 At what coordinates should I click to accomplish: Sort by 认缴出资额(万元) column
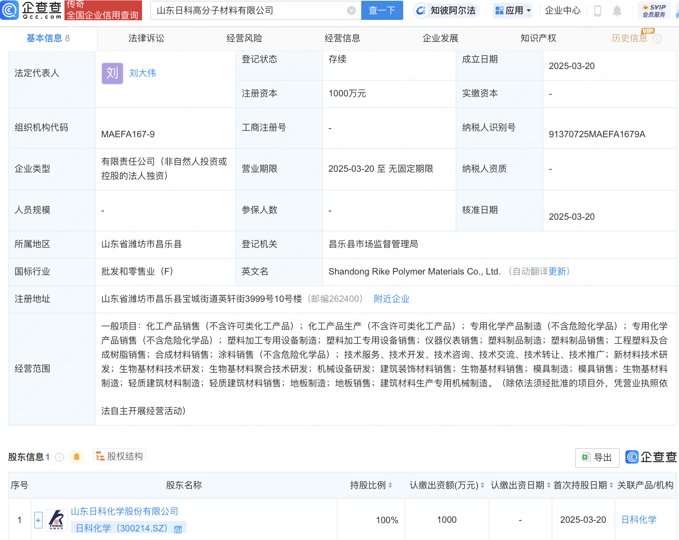tap(482, 485)
